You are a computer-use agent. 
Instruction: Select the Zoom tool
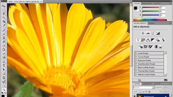(x=4, y=90)
